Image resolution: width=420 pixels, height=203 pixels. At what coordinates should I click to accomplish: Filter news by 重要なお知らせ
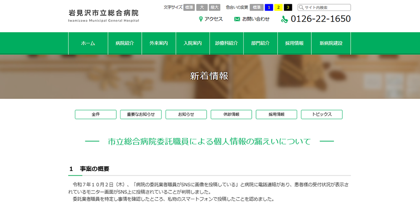coord(141,115)
